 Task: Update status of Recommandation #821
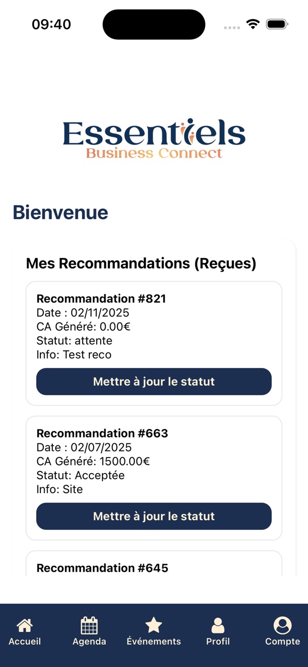(x=154, y=382)
